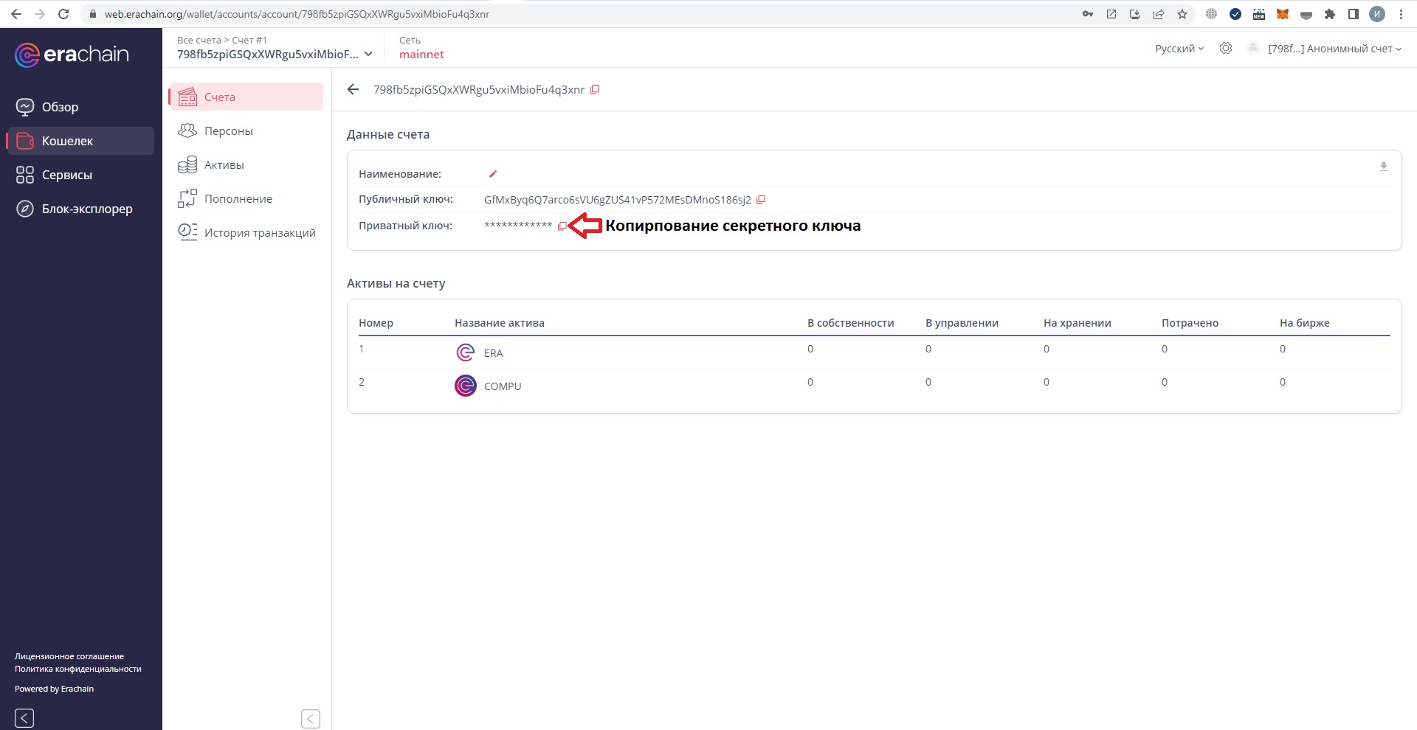Click the Erachain logo
The height and width of the screenshot is (730, 1417).
(x=72, y=55)
